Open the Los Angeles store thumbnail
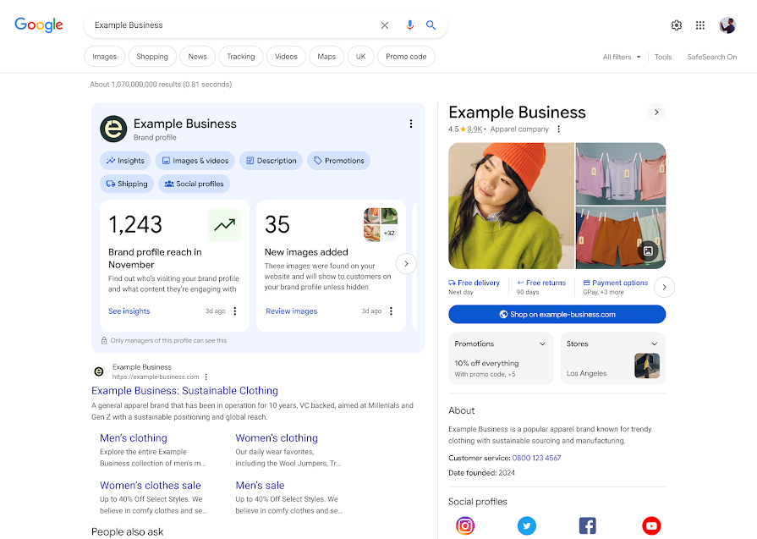757x539 pixels. click(647, 366)
